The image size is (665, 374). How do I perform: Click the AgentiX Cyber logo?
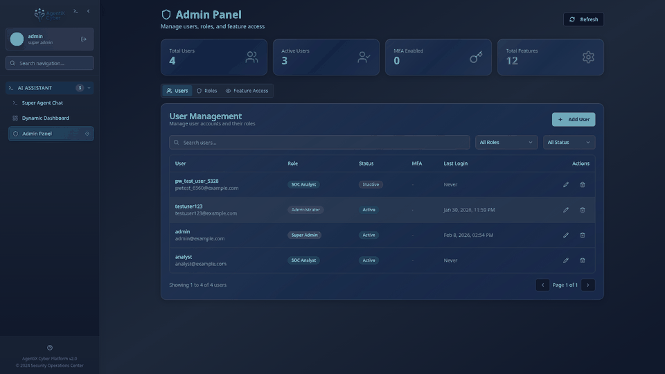point(50,15)
